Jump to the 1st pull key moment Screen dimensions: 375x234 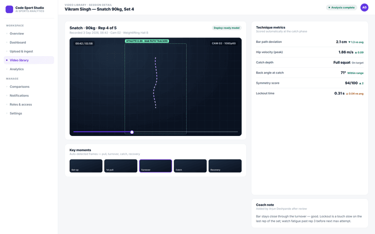(x=121, y=166)
